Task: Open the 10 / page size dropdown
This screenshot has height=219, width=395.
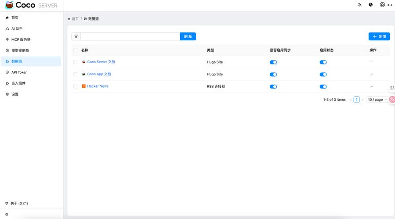Action: click(377, 100)
